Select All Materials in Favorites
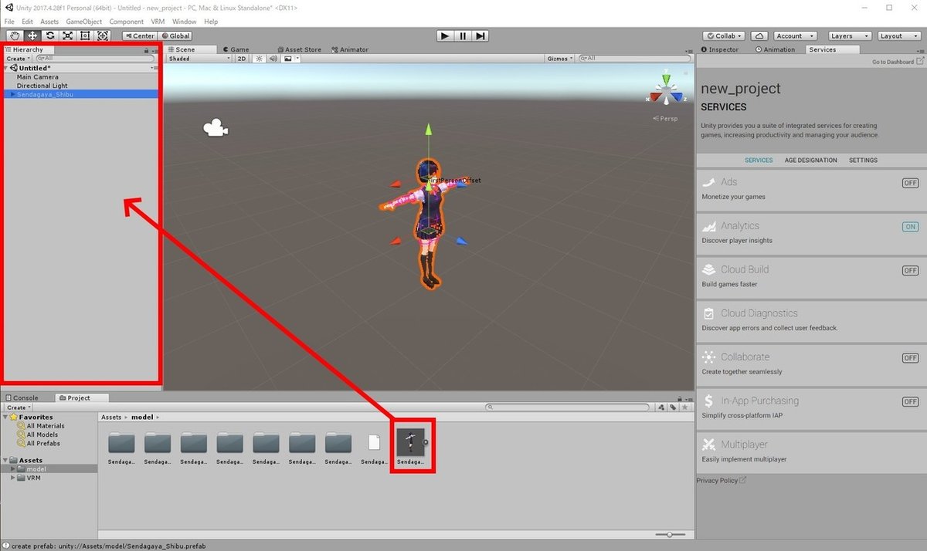Viewport: 927px width, 551px height. [46, 426]
